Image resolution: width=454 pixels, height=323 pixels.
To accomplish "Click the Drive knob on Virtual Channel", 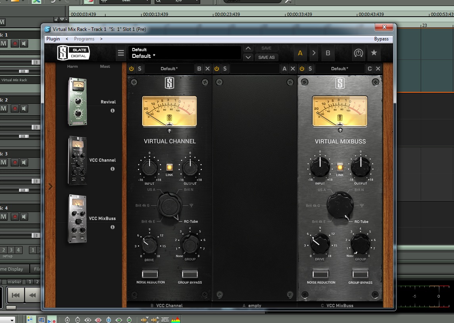I will [149, 245].
